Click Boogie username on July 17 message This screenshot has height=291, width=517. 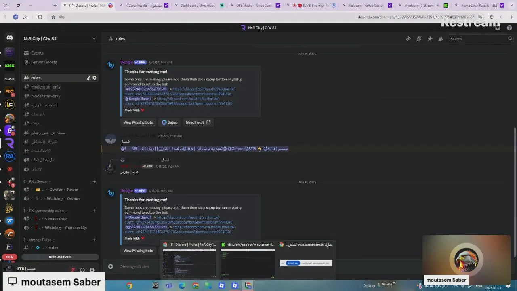pyautogui.click(x=126, y=190)
